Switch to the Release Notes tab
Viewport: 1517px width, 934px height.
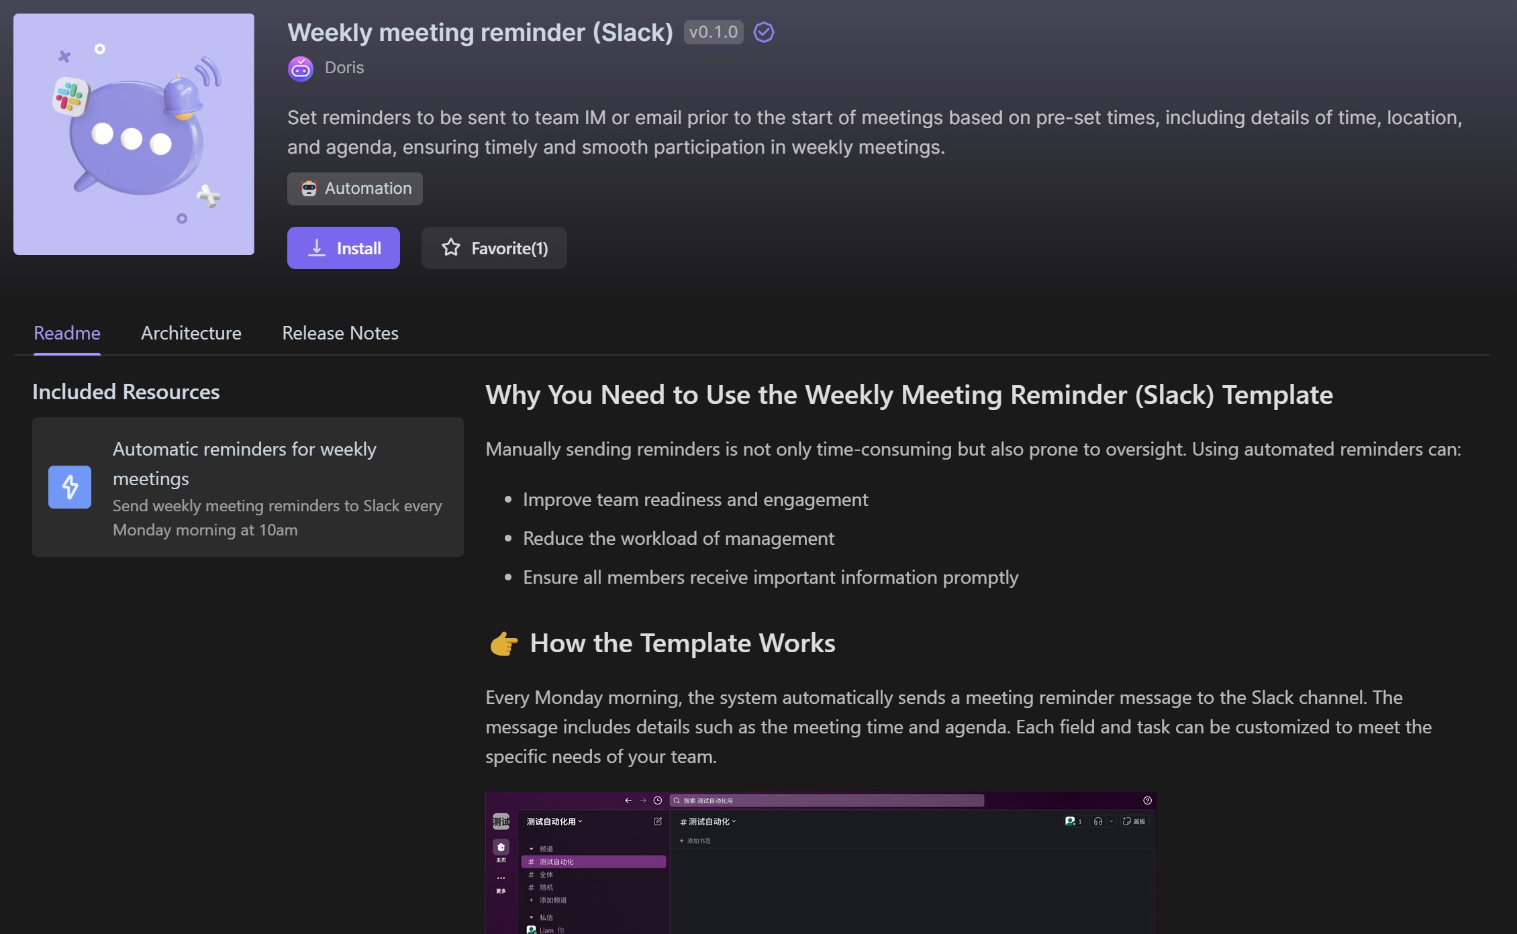coord(340,331)
